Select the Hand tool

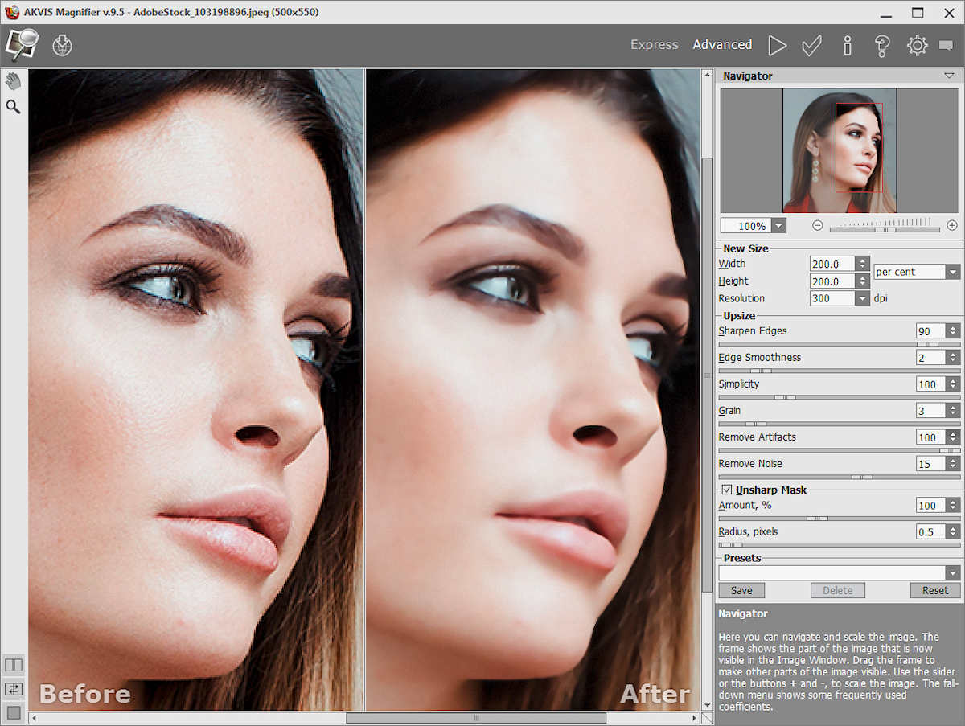(13, 81)
